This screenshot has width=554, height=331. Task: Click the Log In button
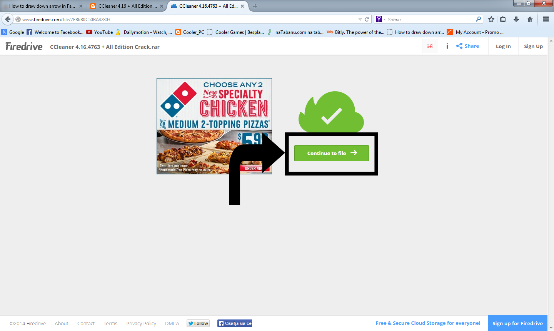(x=503, y=46)
